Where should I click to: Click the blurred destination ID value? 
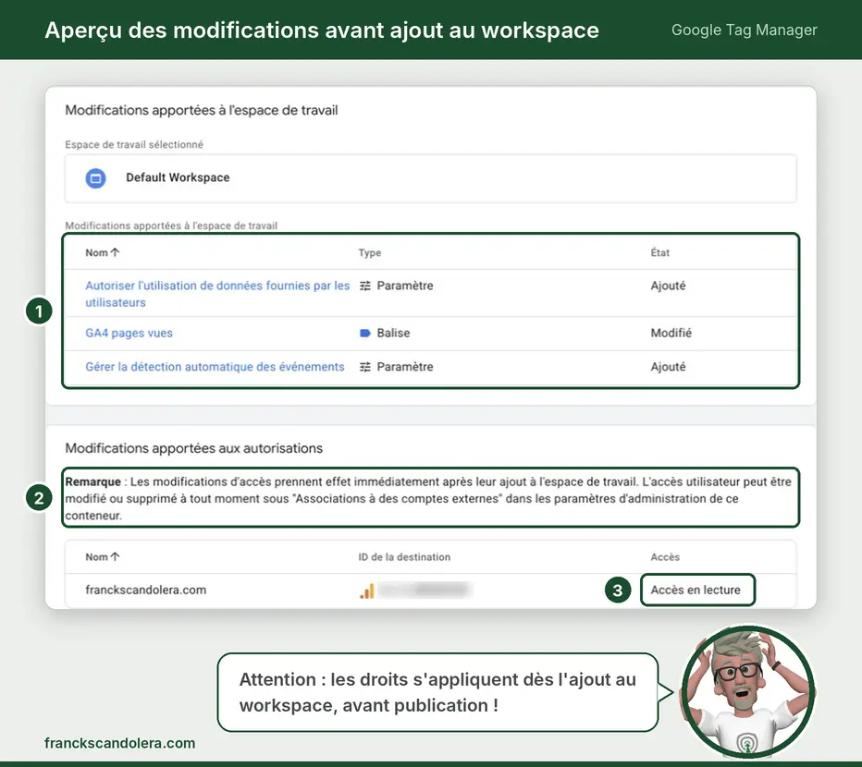(x=425, y=590)
